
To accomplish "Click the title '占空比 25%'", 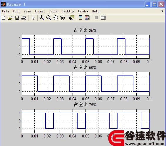I will [x=85, y=30].
